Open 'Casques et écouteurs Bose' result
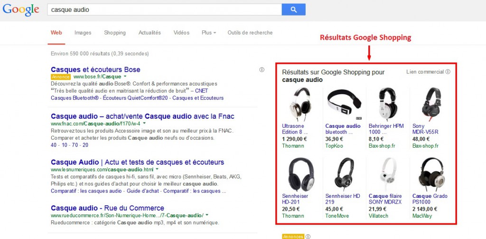Viewport: 486px width, 239px height. (x=95, y=70)
